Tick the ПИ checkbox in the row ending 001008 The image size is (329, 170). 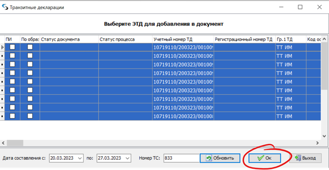pos(12,116)
